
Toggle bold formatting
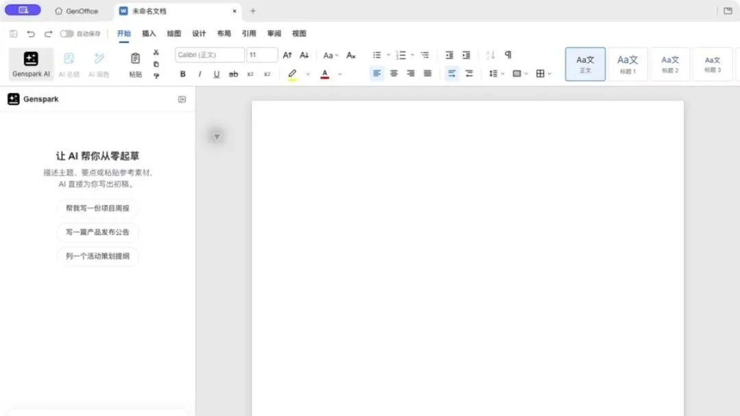pyautogui.click(x=183, y=74)
